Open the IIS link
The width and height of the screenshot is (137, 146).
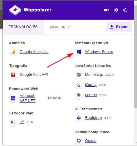coord(22,122)
